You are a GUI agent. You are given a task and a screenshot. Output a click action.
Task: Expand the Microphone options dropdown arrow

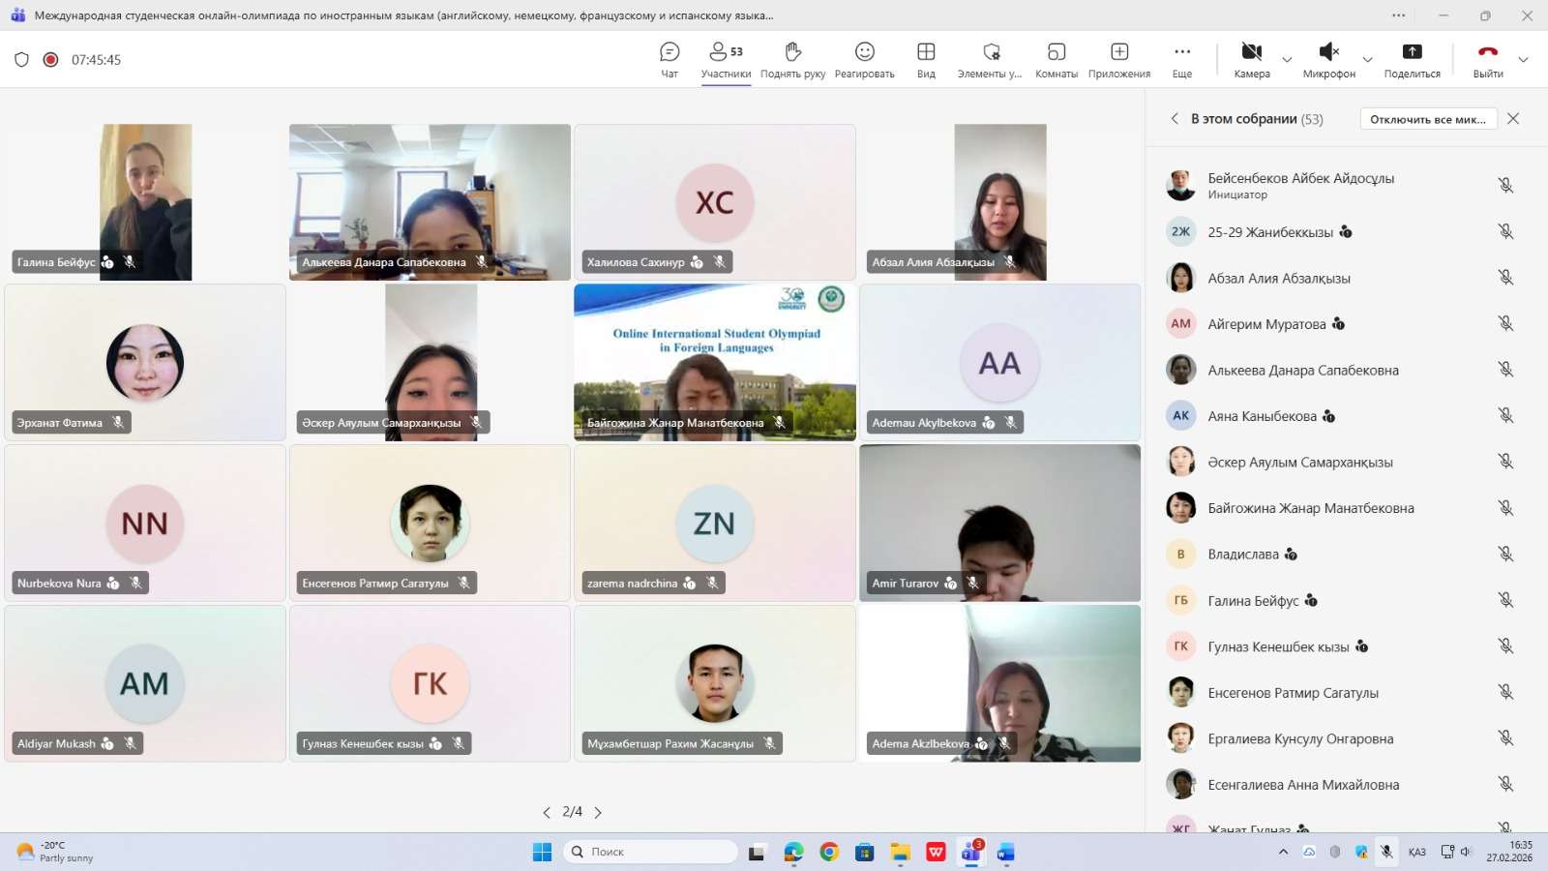click(1367, 60)
